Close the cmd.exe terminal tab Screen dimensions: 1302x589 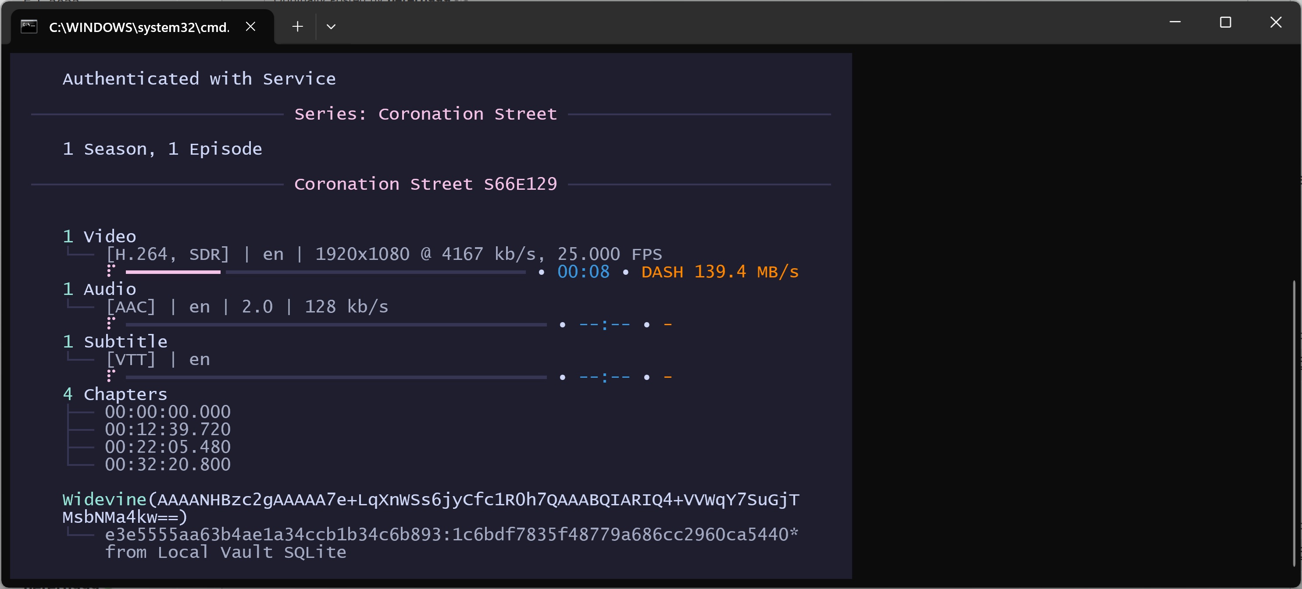pyautogui.click(x=250, y=26)
